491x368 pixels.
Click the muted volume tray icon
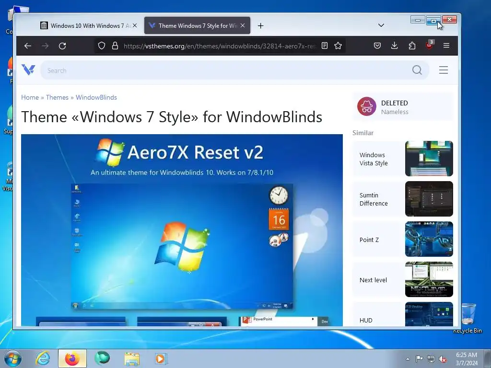tap(443, 359)
